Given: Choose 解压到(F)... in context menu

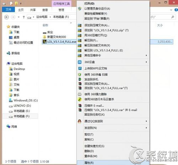Looking at the screenshot, I should click(x=91, y=40).
